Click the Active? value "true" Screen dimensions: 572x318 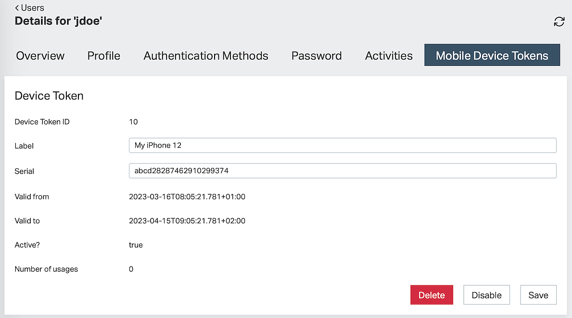(136, 245)
